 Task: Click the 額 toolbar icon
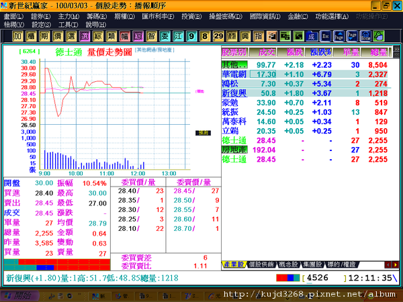[x=232, y=36]
